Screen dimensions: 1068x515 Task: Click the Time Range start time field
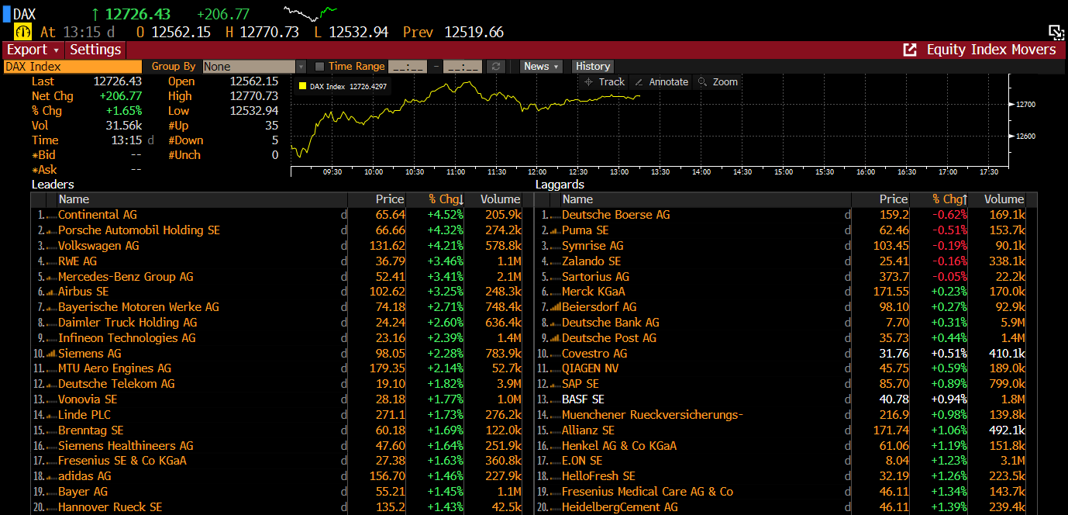tap(407, 67)
